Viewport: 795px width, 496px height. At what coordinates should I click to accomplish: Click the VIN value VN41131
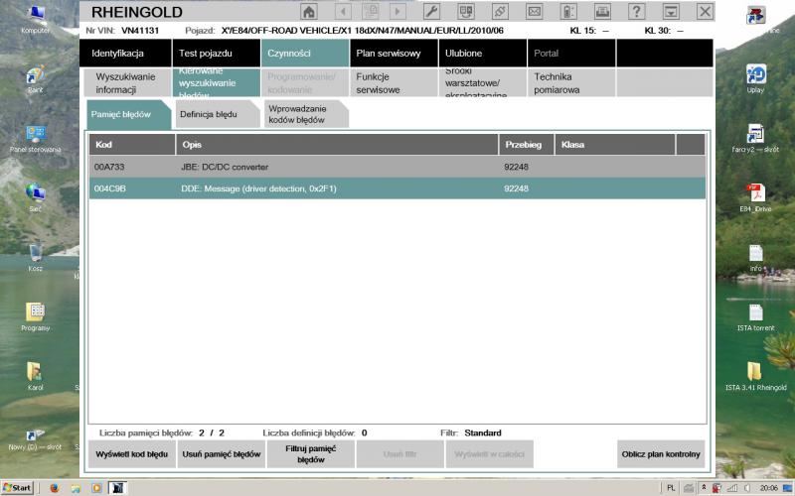tap(140, 31)
